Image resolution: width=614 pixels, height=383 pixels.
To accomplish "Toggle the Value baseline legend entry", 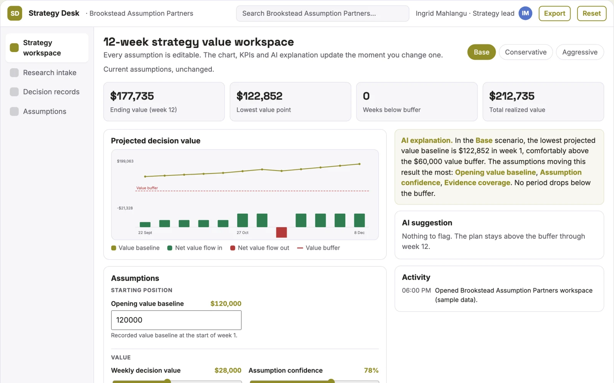I will pyautogui.click(x=135, y=248).
